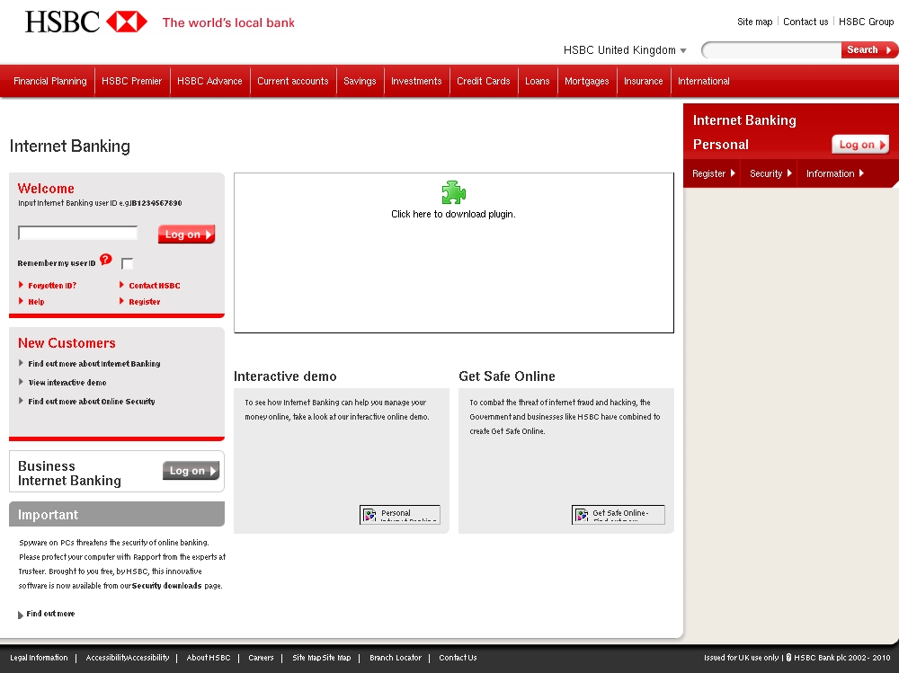Click the Contact us link at top
Viewport: 899px width, 673px height.
pyautogui.click(x=806, y=22)
